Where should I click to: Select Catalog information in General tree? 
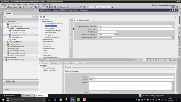pos(50,70)
